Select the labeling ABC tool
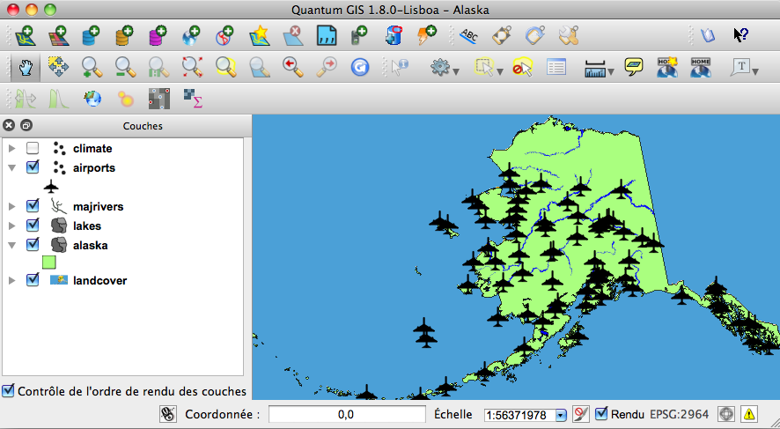Screen dimensions: 780x429 [x=468, y=35]
